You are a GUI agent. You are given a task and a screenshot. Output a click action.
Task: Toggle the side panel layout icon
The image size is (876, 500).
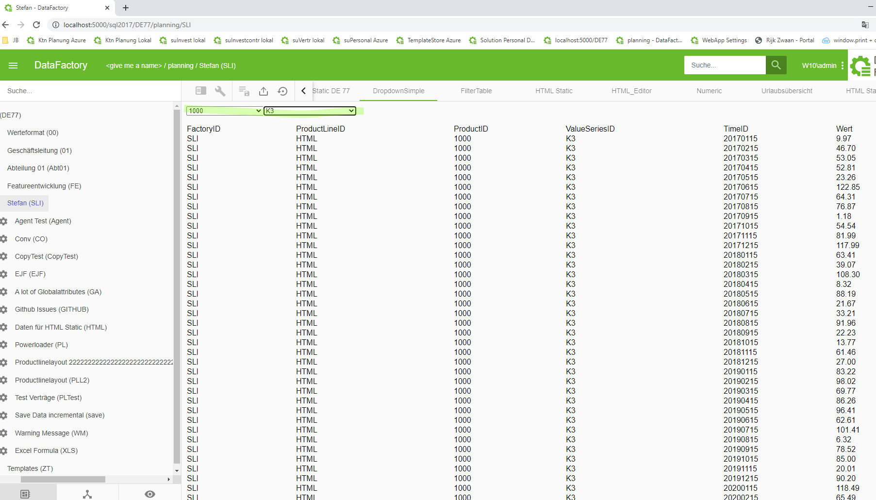[200, 91]
